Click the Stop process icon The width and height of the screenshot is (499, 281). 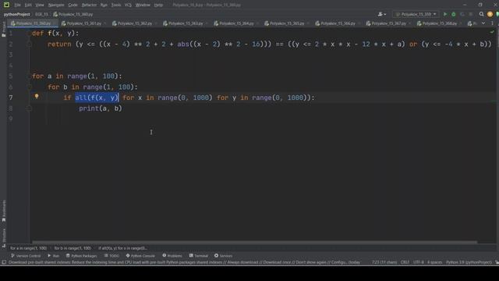[x=471, y=14]
